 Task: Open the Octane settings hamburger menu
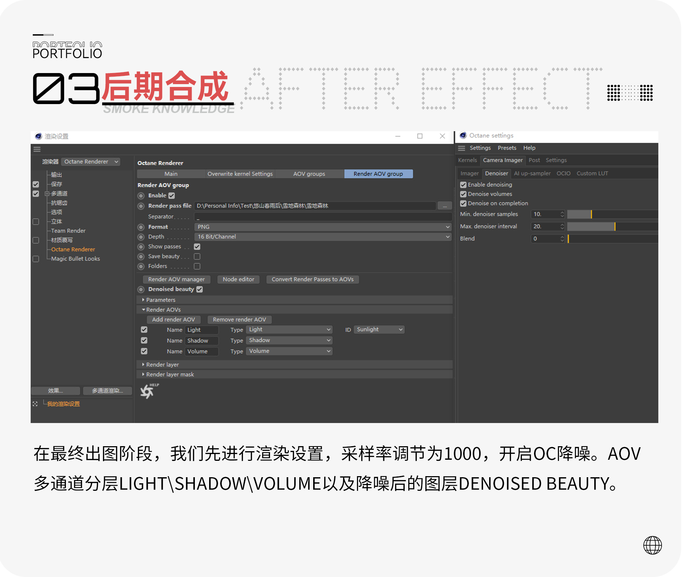[x=462, y=148]
